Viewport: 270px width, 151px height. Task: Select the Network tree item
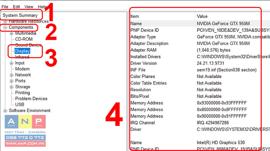(x=23, y=75)
